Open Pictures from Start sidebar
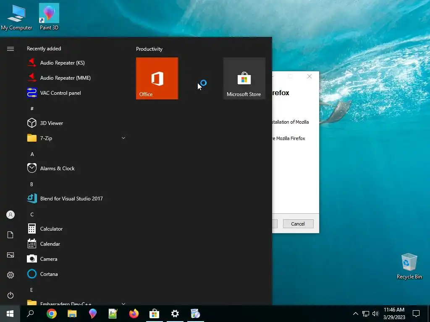This screenshot has width=430, height=322. [10, 255]
